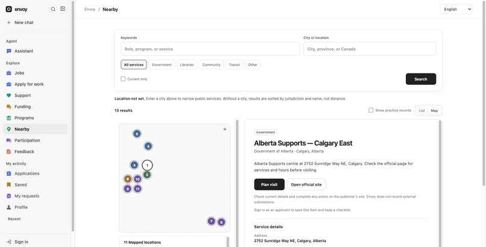Select map marker 3
486x247 pixels.
pyautogui.click(x=134, y=165)
